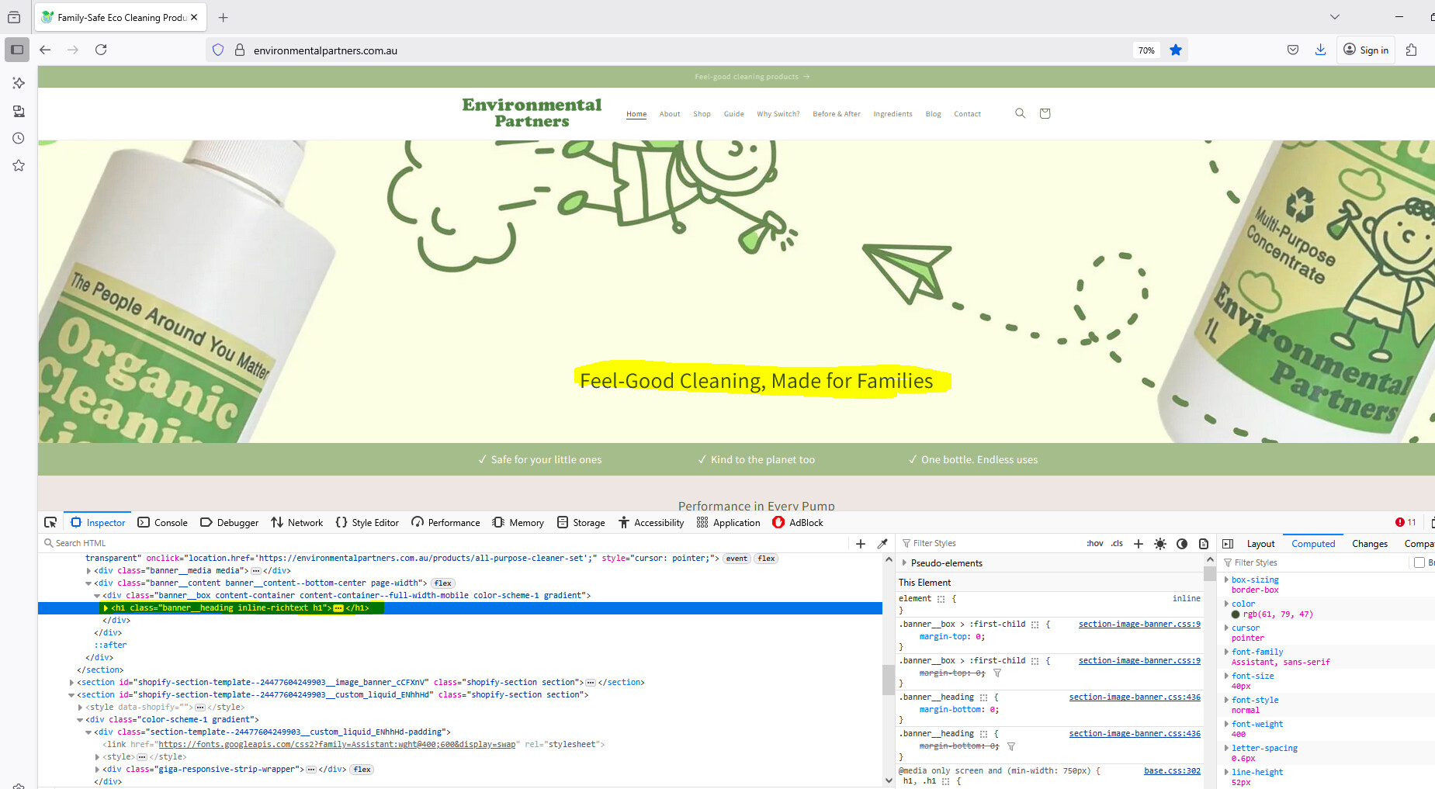Add a new CSS rule with plus icon
This screenshot has height=789, width=1435.
[x=1139, y=544]
